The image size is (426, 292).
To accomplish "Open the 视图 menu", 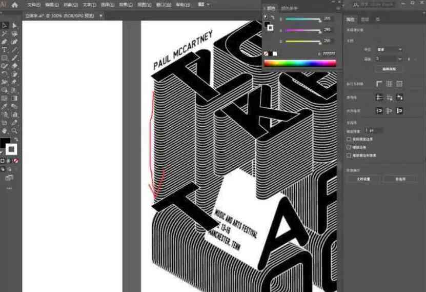I will 144,5.
